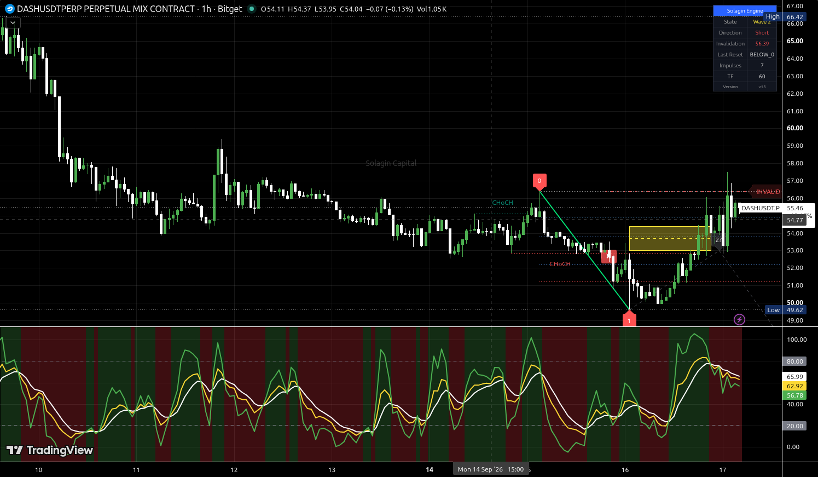Click the oscillator 20.00 level label

(x=794, y=426)
